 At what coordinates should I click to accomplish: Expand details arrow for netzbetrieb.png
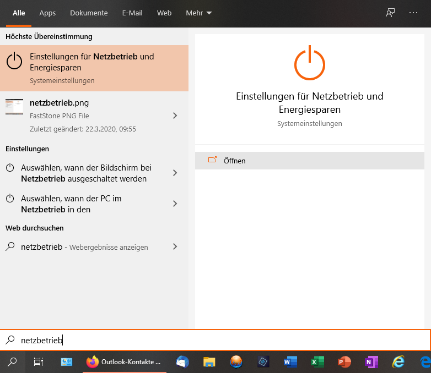(175, 116)
